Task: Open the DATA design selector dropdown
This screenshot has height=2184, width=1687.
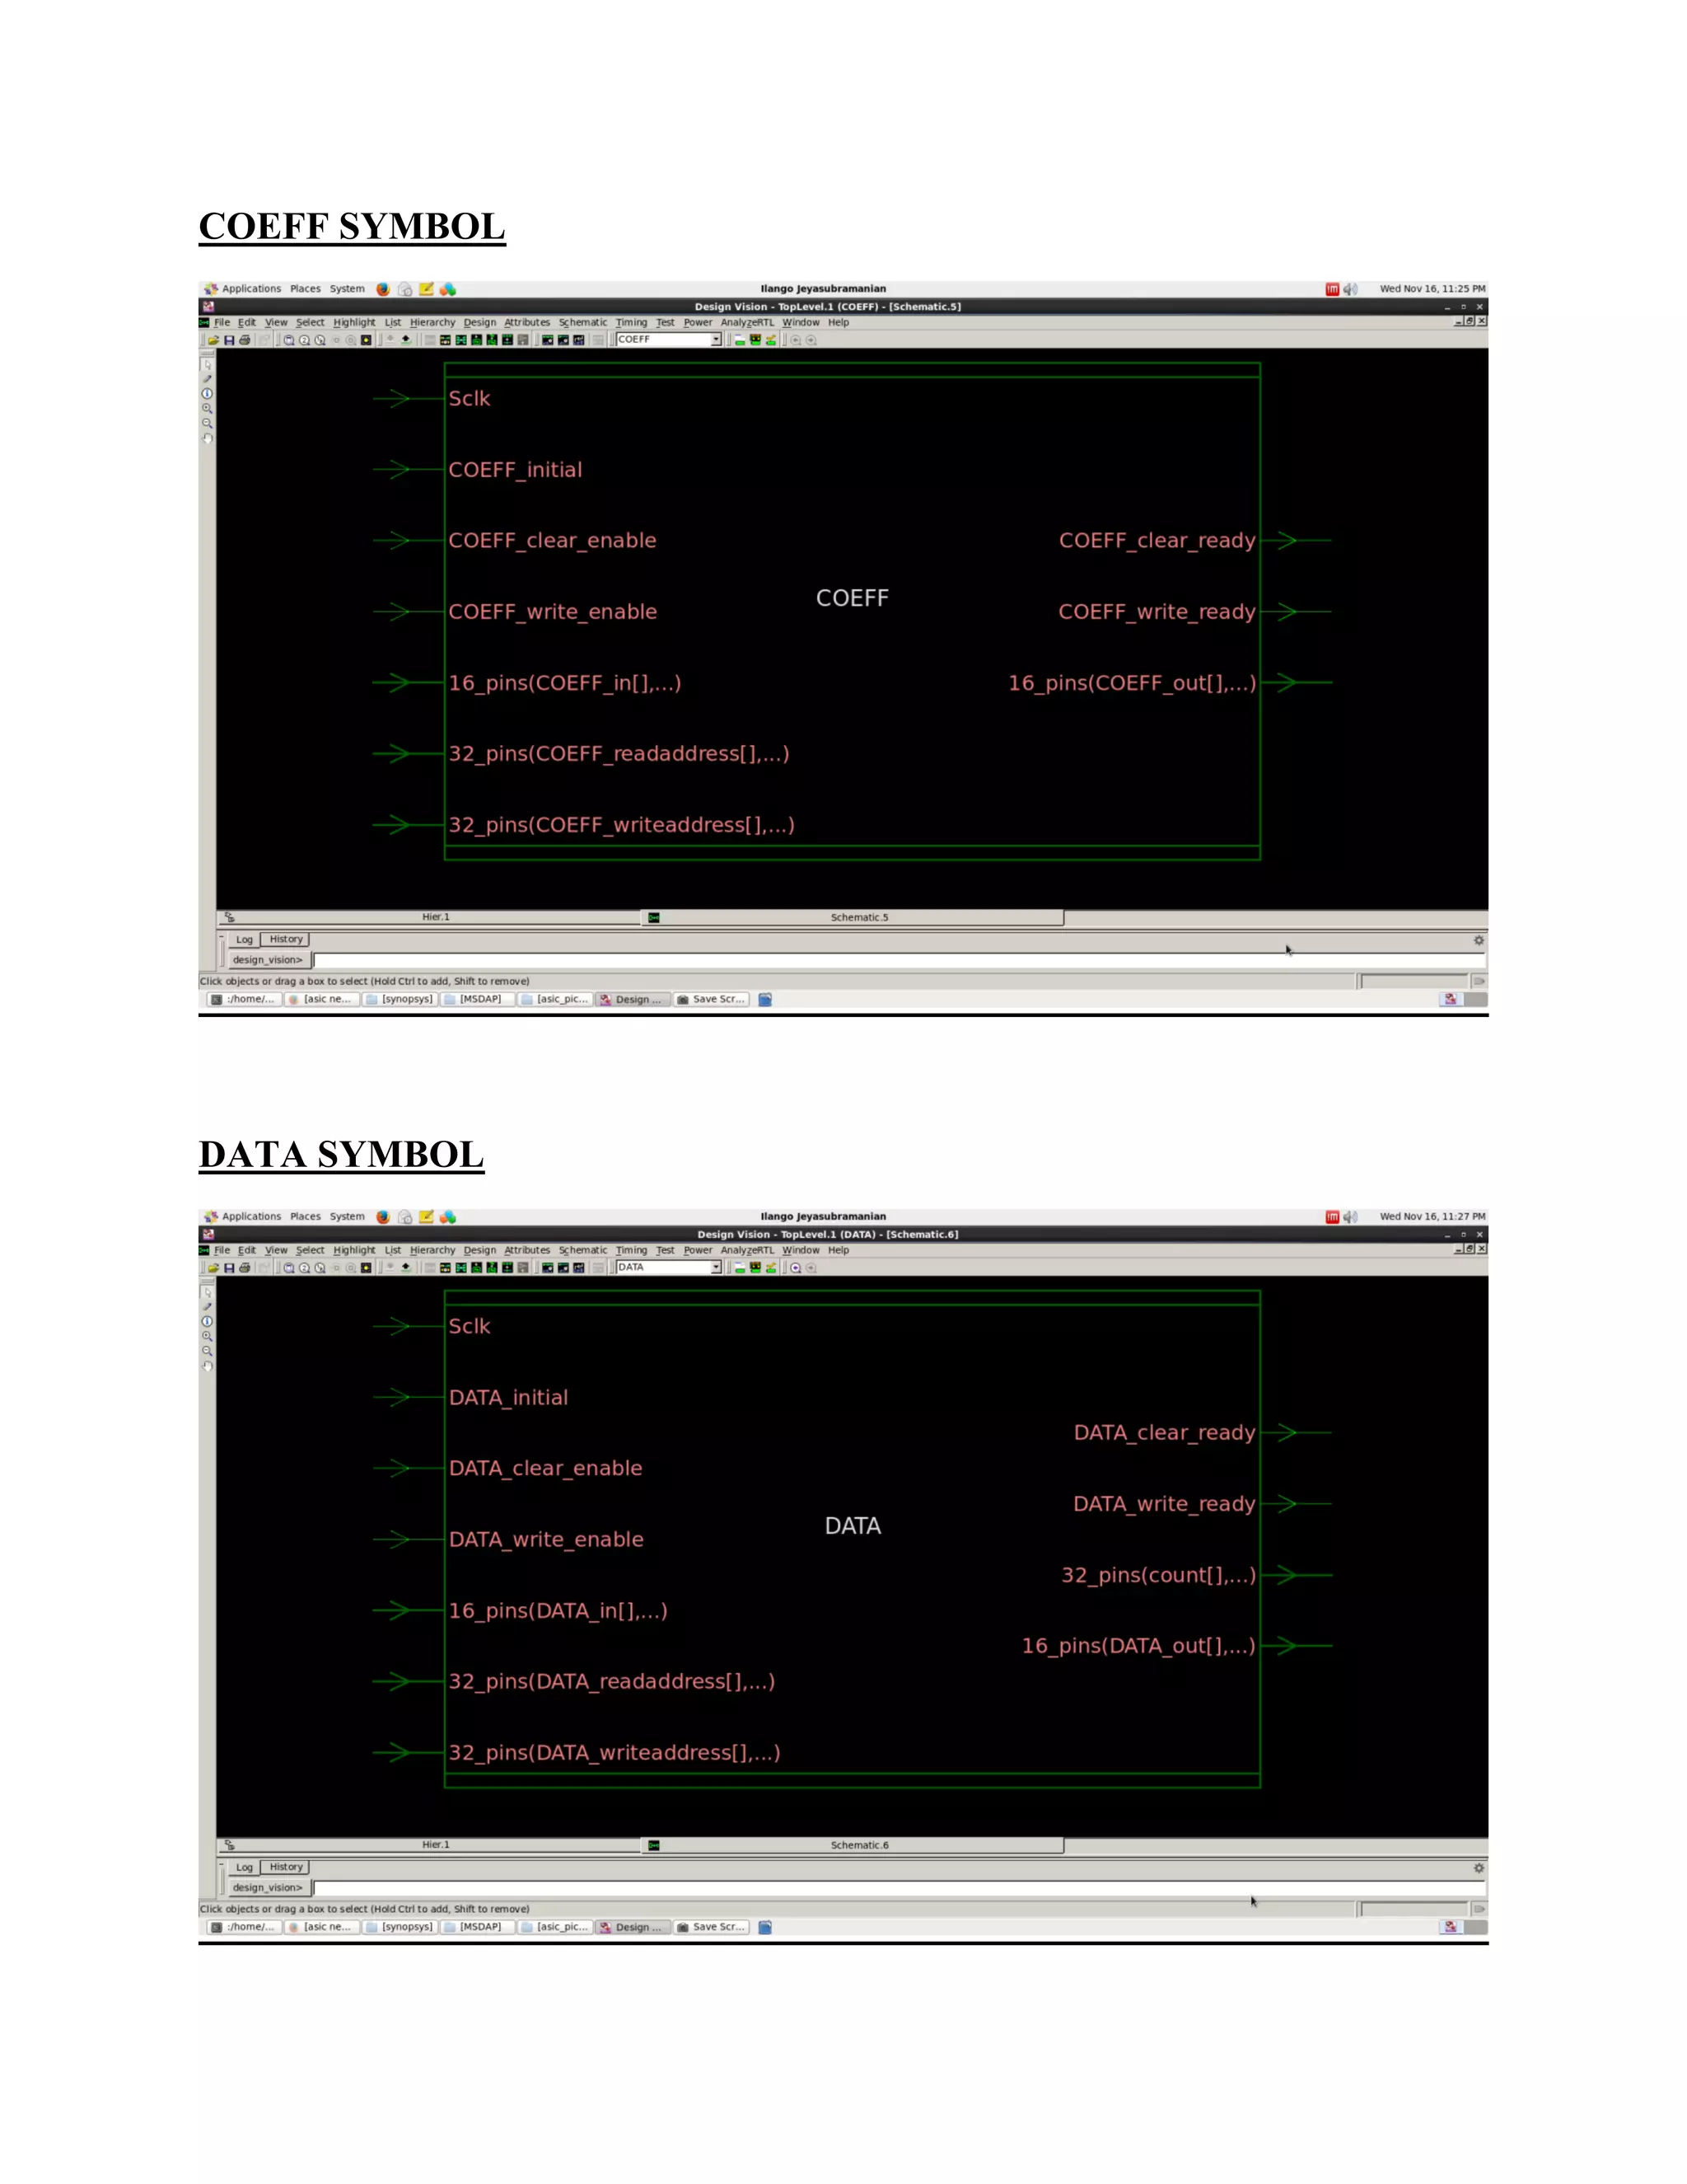Action: pos(716,1268)
